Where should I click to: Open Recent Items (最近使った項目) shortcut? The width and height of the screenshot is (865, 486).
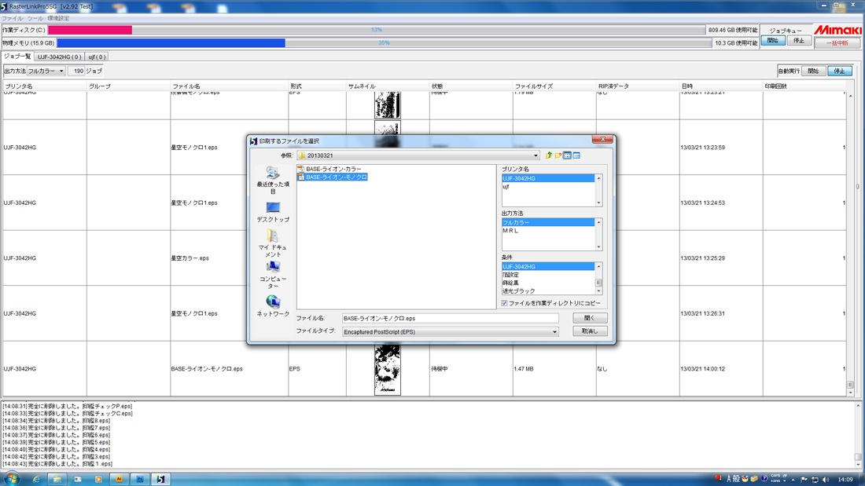click(x=273, y=180)
